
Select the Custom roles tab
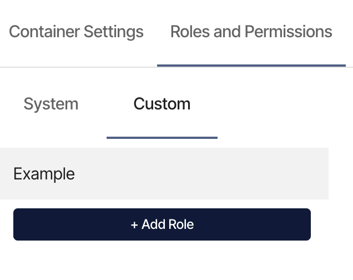tap(162, 104)
